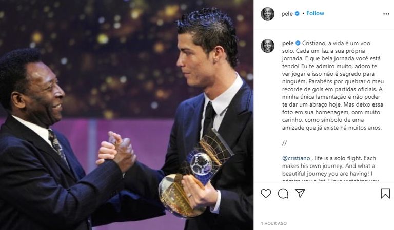Screen dimensions: 394x230
Task: Click pele username in post header
Action: (x=287, y=14)
